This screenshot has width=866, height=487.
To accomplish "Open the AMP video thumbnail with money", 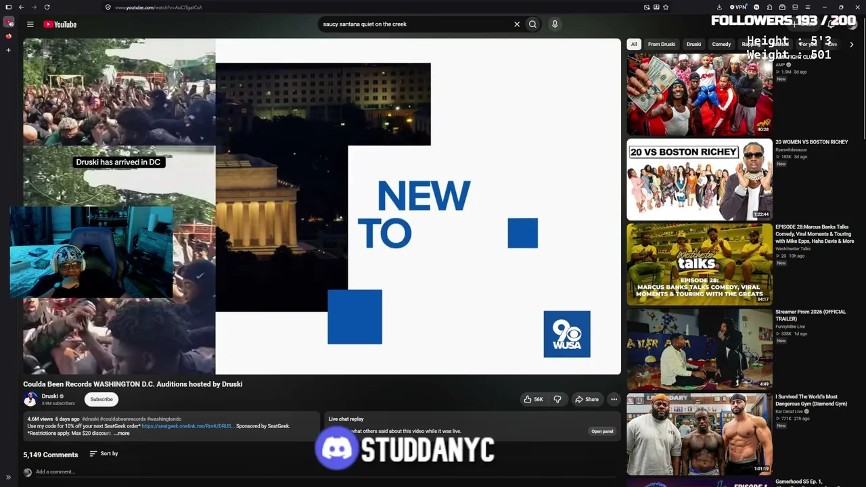I will click(700, 95).
